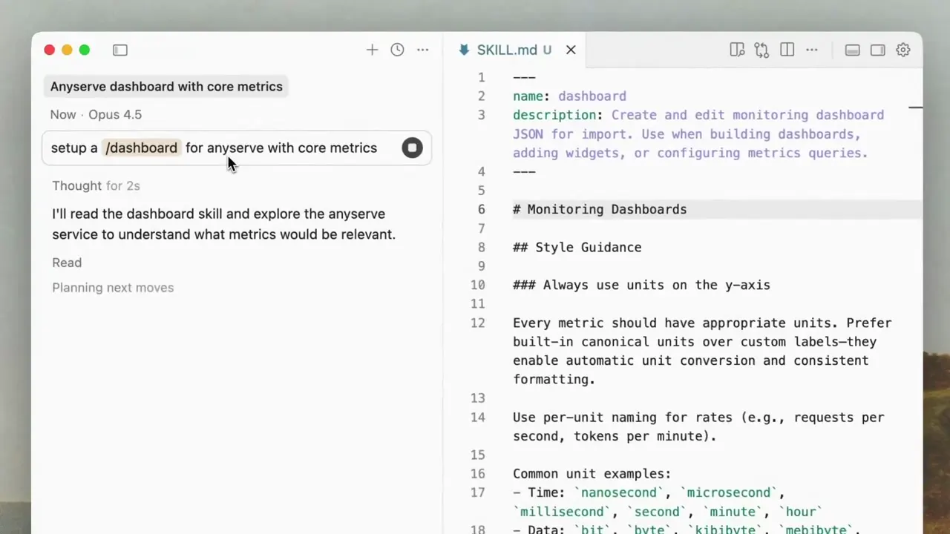Click '### Always use units on the y-axis'
Image resolution: width=950 pixels, height=534 pixels.
click(641, 285)
